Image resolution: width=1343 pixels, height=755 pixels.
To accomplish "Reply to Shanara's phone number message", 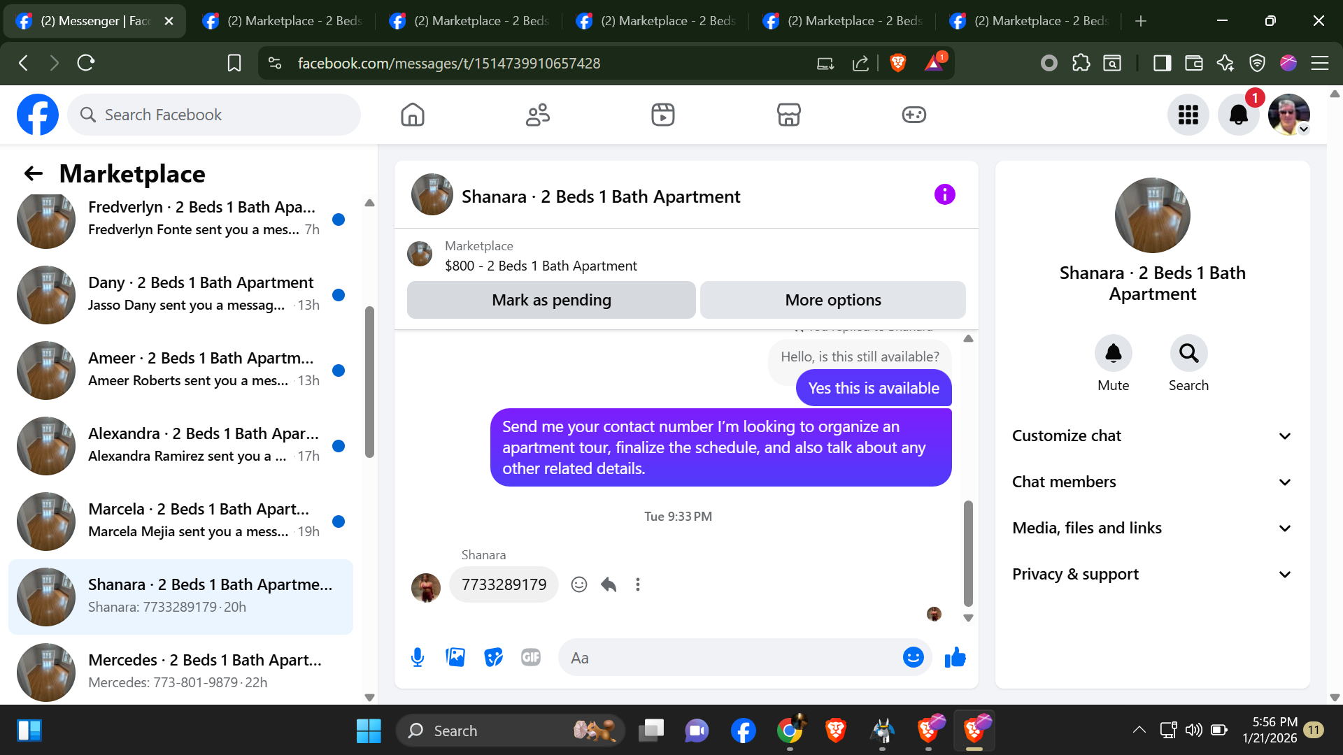I will [x=609, y=584].
